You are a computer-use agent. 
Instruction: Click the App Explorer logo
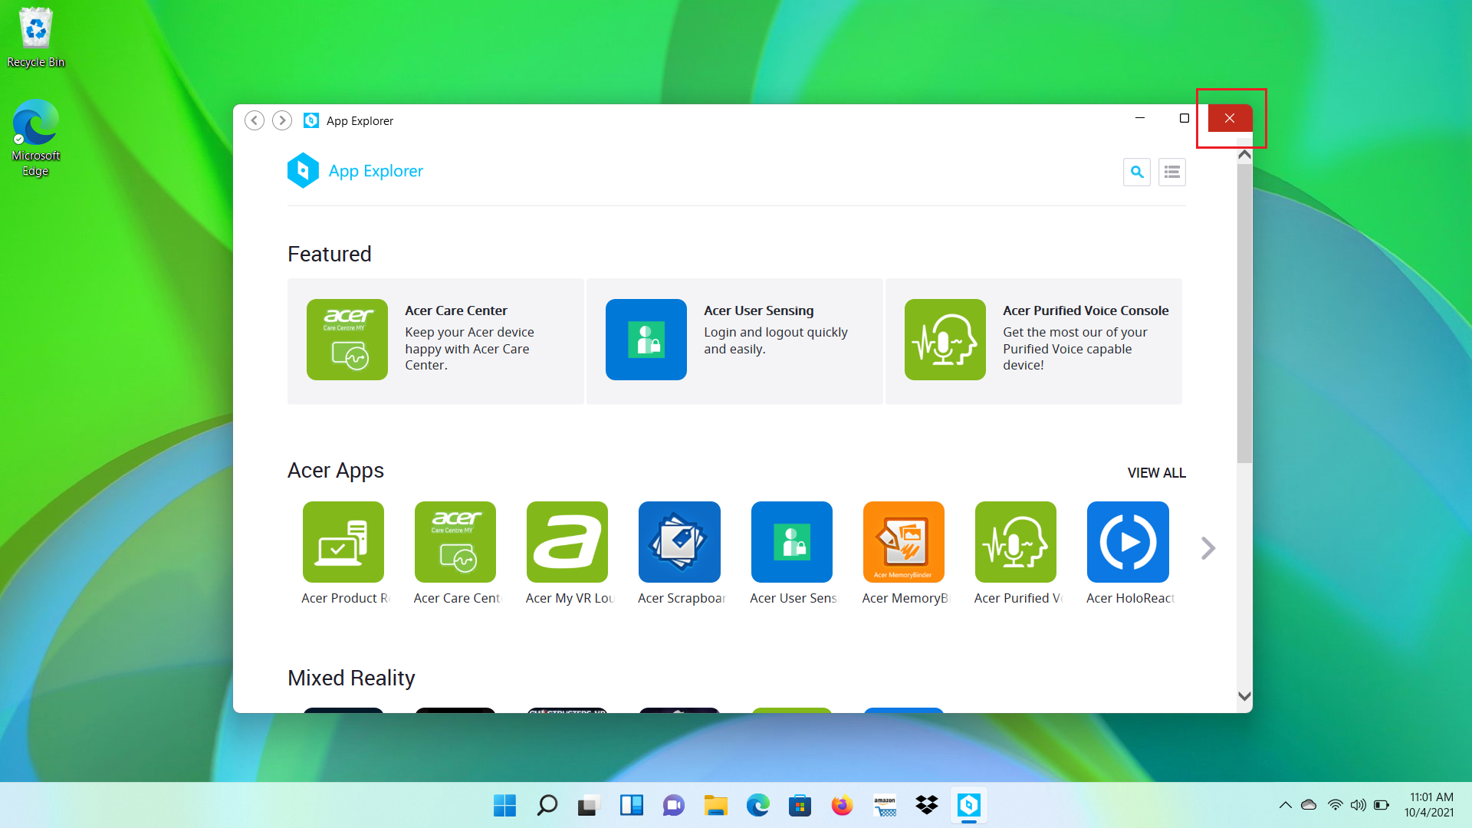pyautogui.click(x=304, y=170)
